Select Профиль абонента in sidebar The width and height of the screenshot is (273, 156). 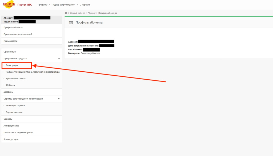pos(13,28)
